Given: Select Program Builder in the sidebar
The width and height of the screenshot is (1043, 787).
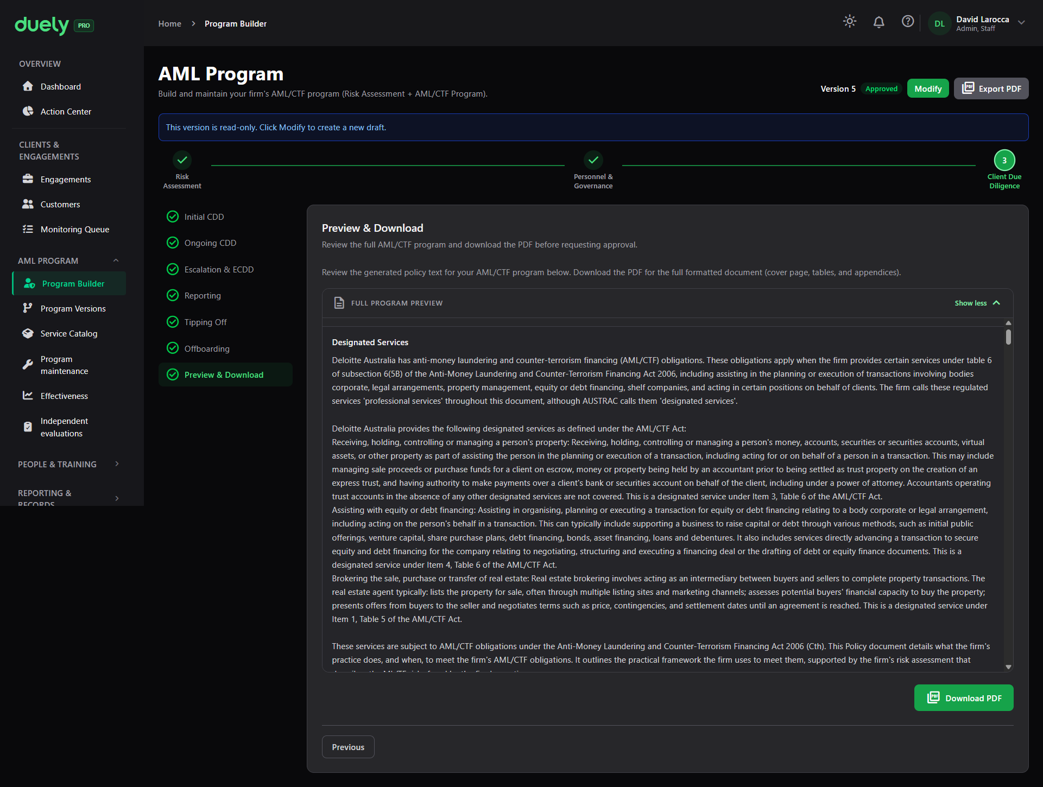Looking at the screenshot, I should (x=69, y=283).
